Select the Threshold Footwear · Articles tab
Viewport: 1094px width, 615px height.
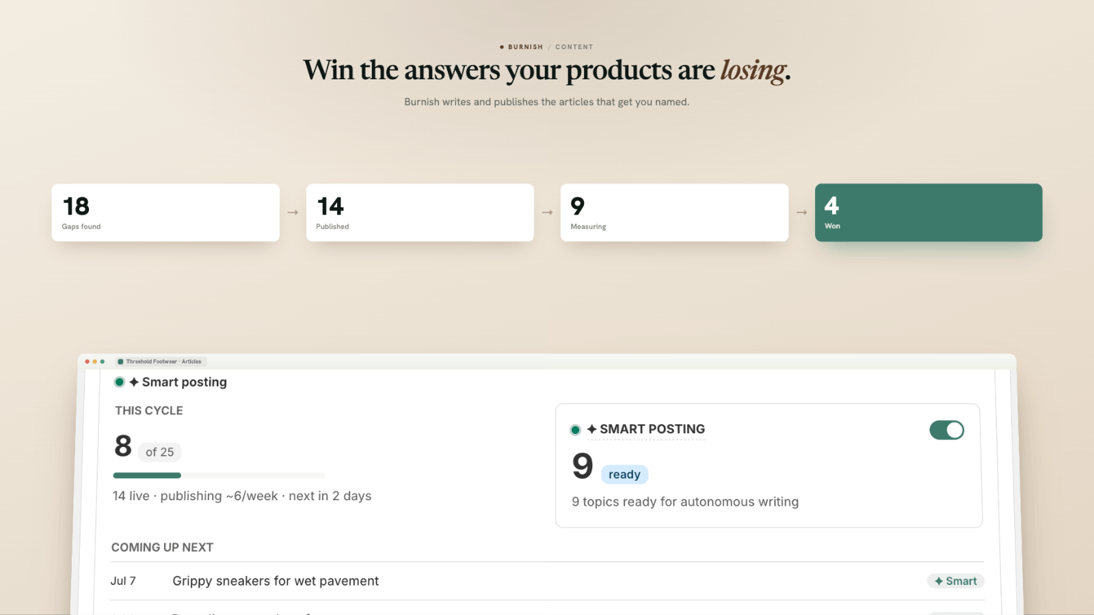161,361
